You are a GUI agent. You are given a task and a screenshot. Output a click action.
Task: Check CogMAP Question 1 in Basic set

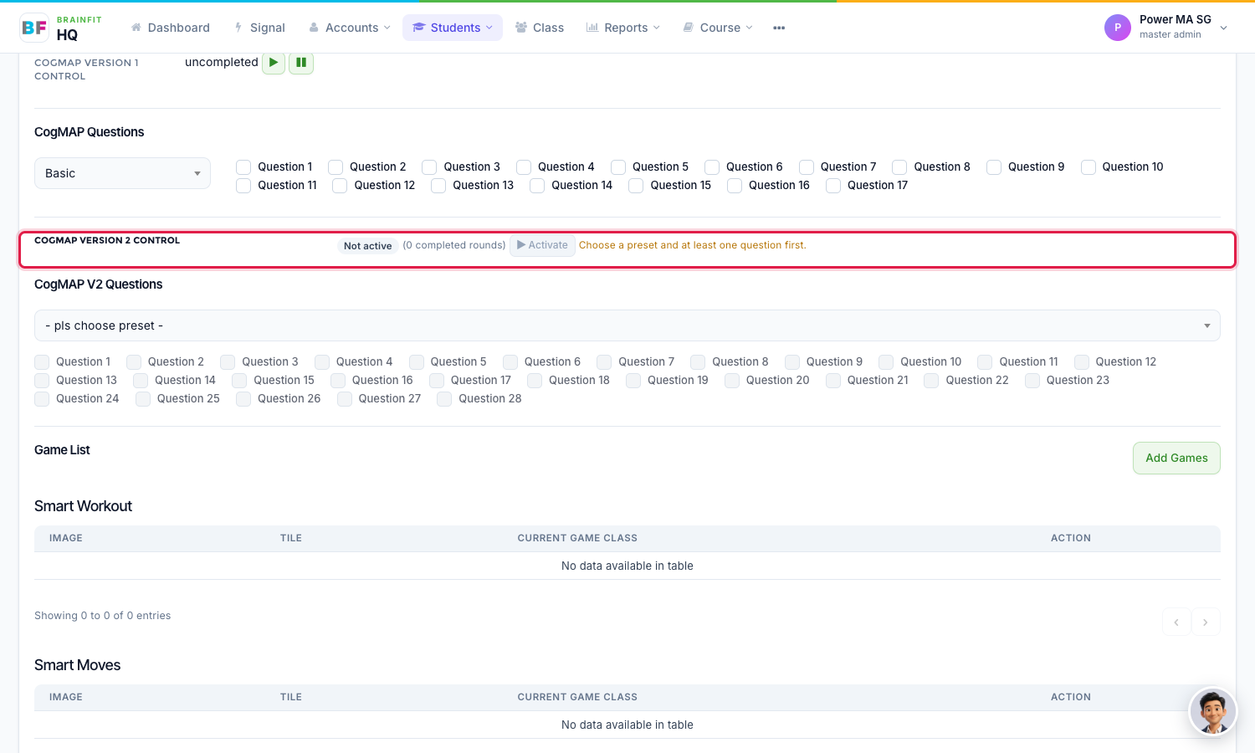click(x=243, y=167)
